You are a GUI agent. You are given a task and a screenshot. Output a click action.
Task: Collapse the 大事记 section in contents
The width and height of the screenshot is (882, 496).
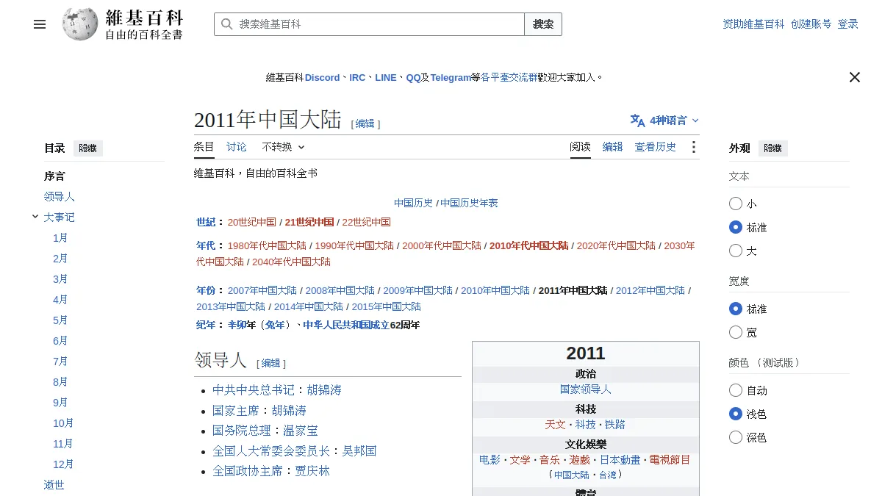click(x=35, y=217)
